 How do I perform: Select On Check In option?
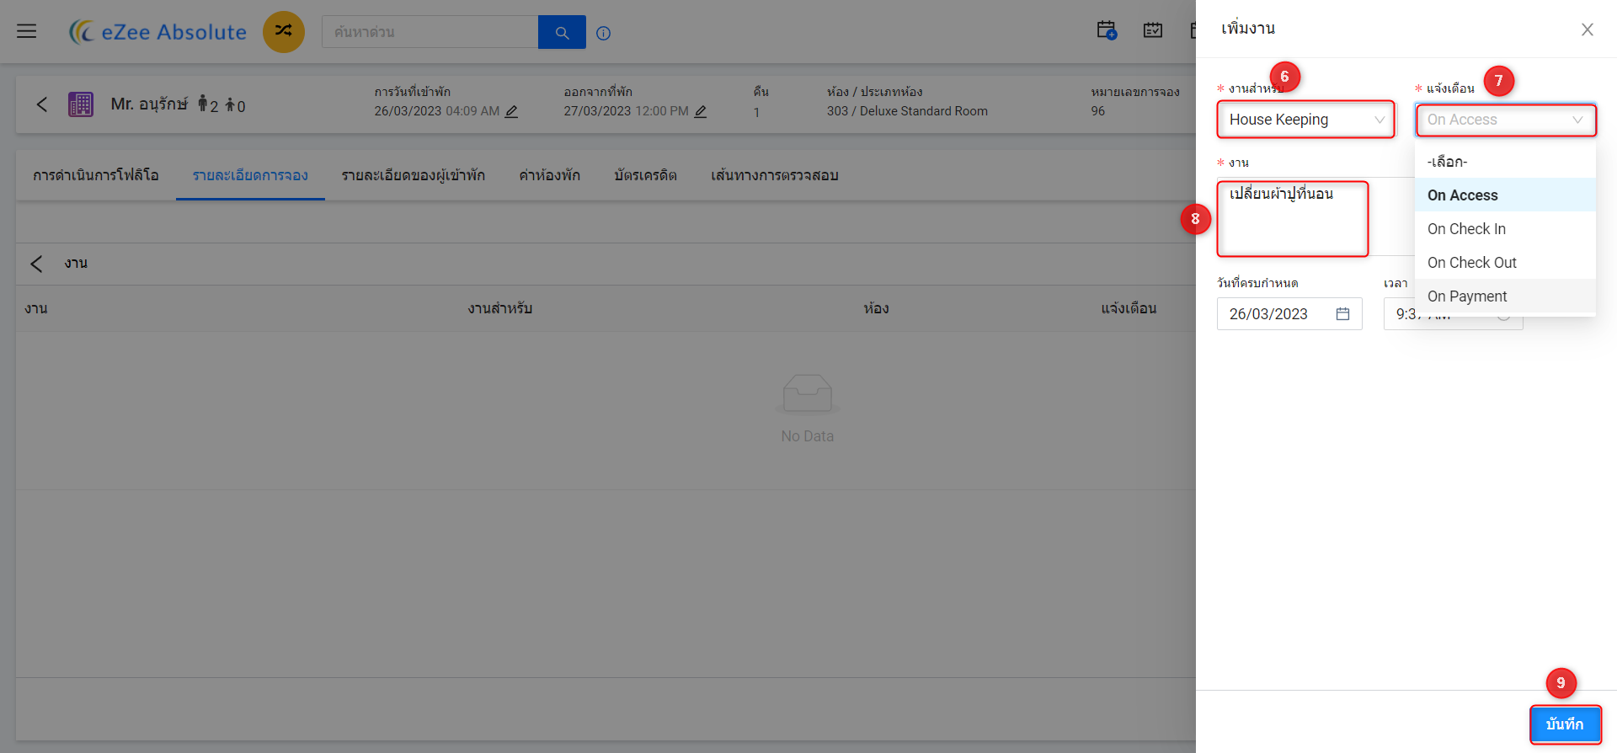click(x=1505, y=229)
